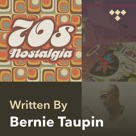
Task: Click the cream circle tile below Nostalgia lettering
Action: click(64, 72)
